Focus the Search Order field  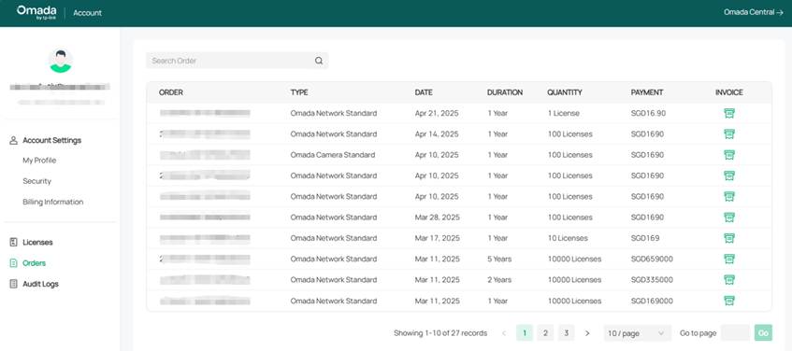pos(237,61)
